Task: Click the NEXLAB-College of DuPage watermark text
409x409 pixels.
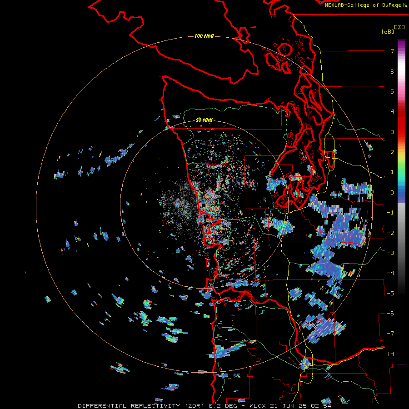Action: 365,5
